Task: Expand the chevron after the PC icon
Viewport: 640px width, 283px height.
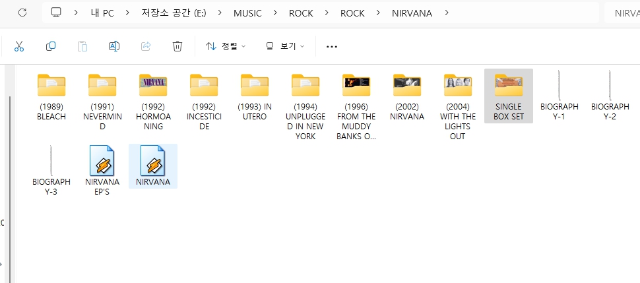Action: (76, 13)
